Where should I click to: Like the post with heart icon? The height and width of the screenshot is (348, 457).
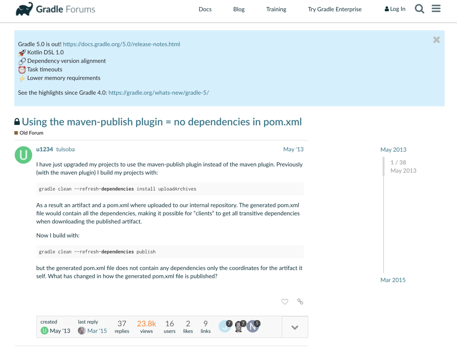[x=285, y=302]
